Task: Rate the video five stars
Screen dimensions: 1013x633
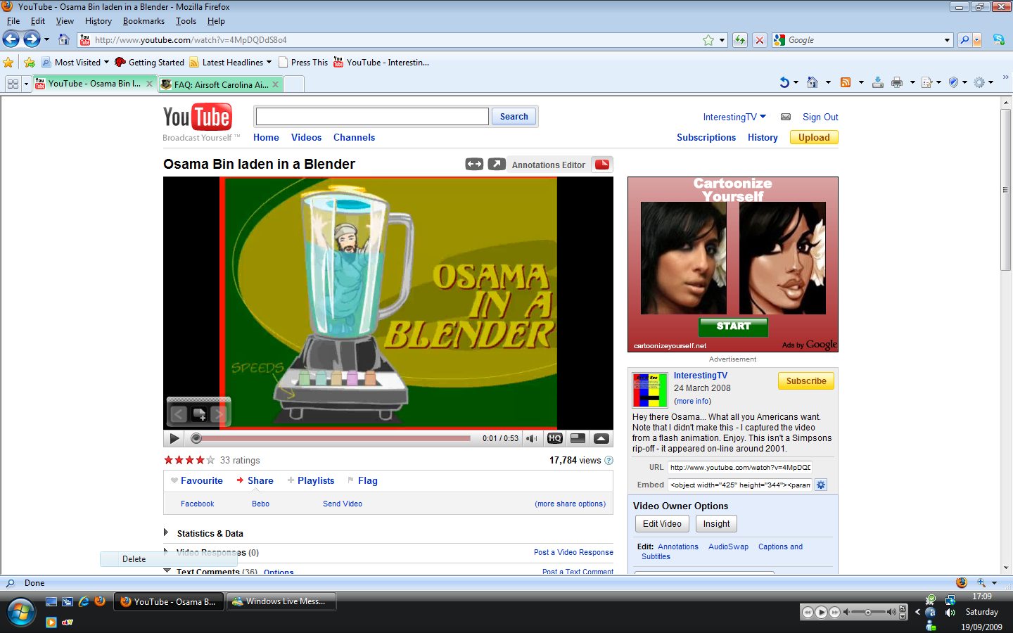Action: coord(210,460)
